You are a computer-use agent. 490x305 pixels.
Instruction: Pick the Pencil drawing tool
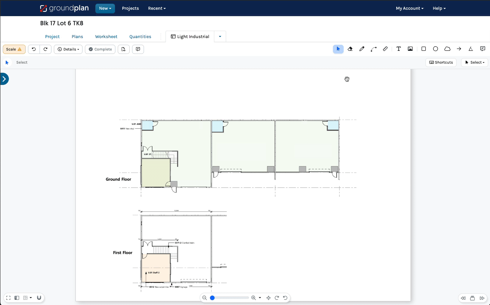[362, 49]
